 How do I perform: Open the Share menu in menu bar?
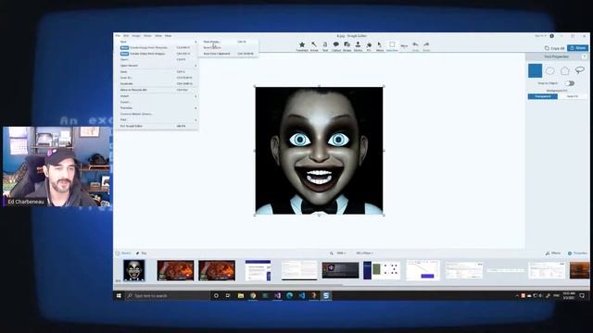[x=147, y=36]
